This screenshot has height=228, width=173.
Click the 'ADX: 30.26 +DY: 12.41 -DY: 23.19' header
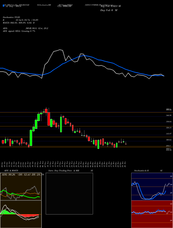22,175
